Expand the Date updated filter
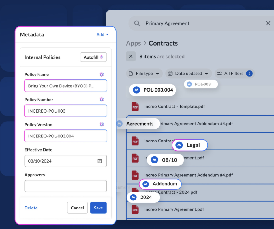 click(189, 74)
